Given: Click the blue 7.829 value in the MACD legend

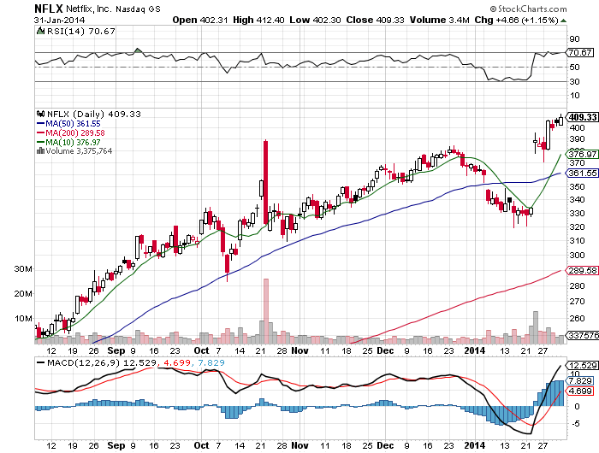Looking at the screenshot, I should (x=211, y=363).
